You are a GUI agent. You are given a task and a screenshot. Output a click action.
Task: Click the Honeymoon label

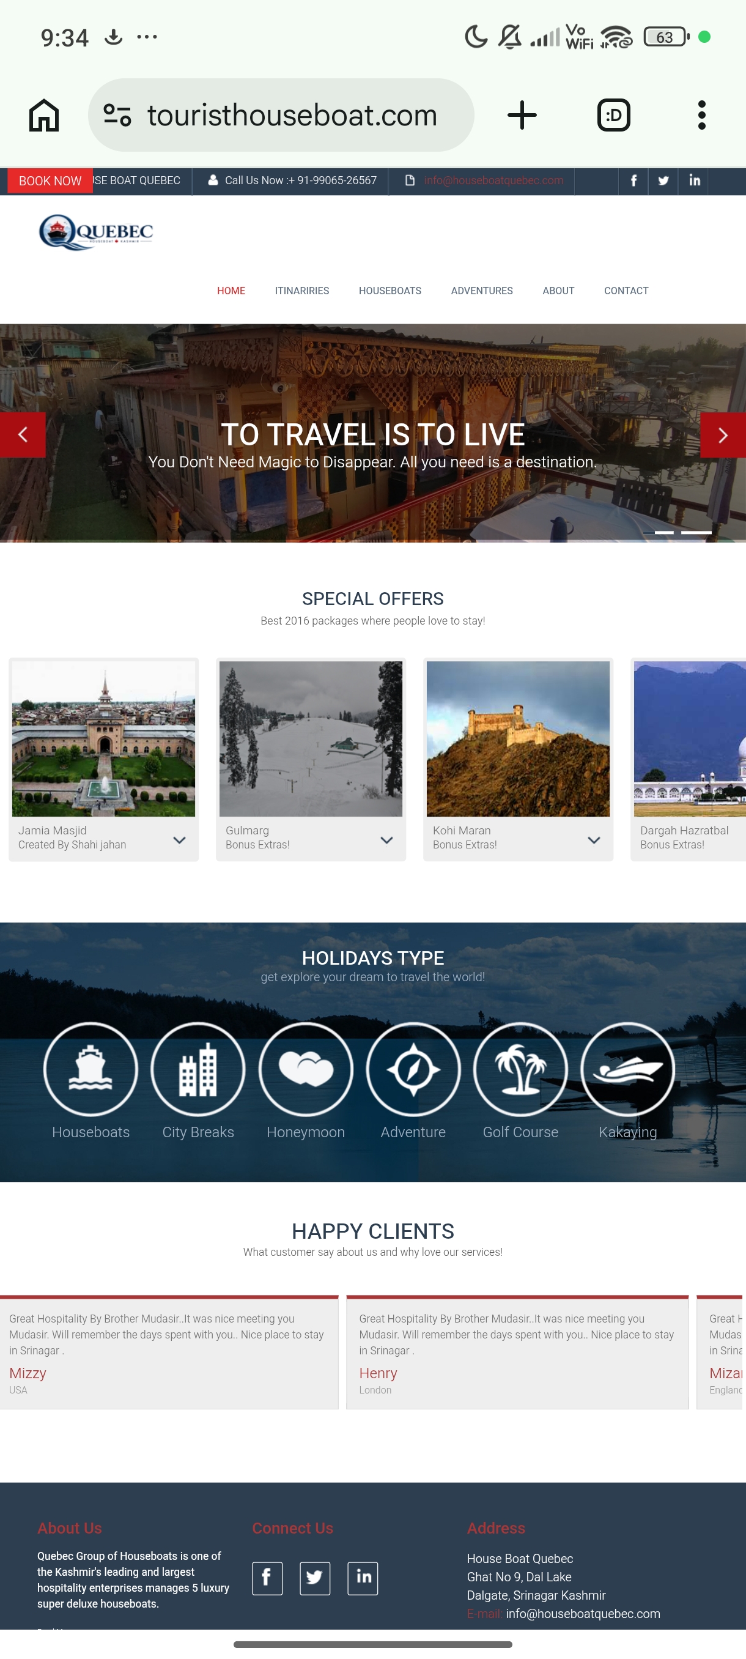[x=306, y=1132]
